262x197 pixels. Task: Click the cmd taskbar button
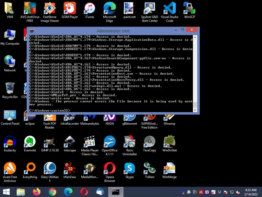click(x=116, y=192)
